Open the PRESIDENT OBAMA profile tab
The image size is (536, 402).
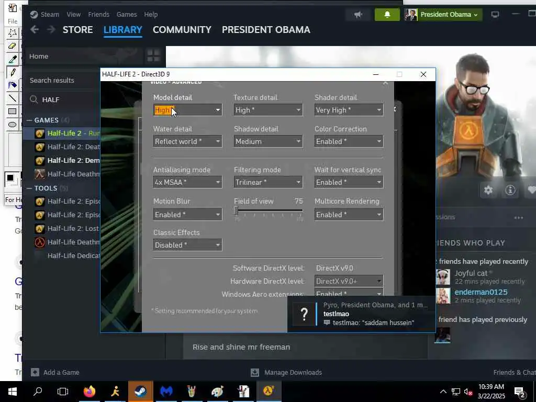tap(266, 30)
